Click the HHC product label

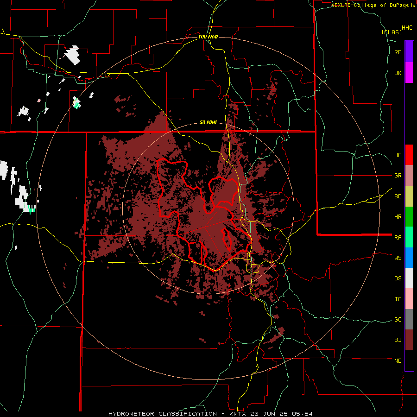pyautogui.click(x=407, y=28)
